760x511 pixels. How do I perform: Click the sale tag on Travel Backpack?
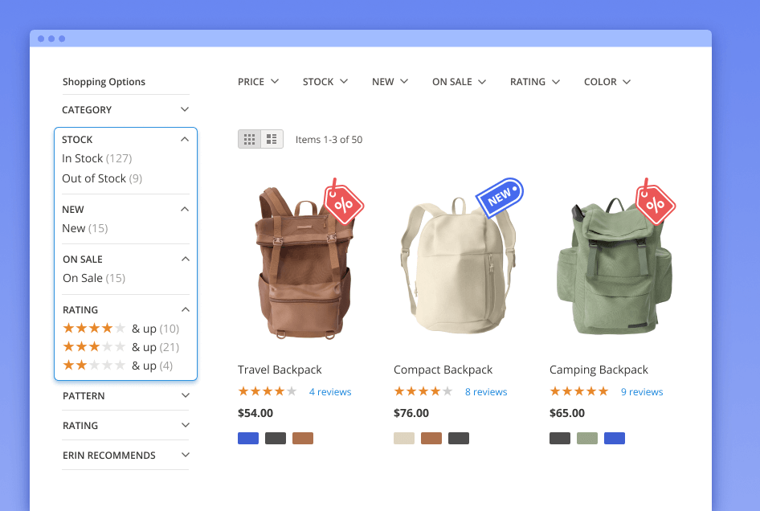(343, 202)
